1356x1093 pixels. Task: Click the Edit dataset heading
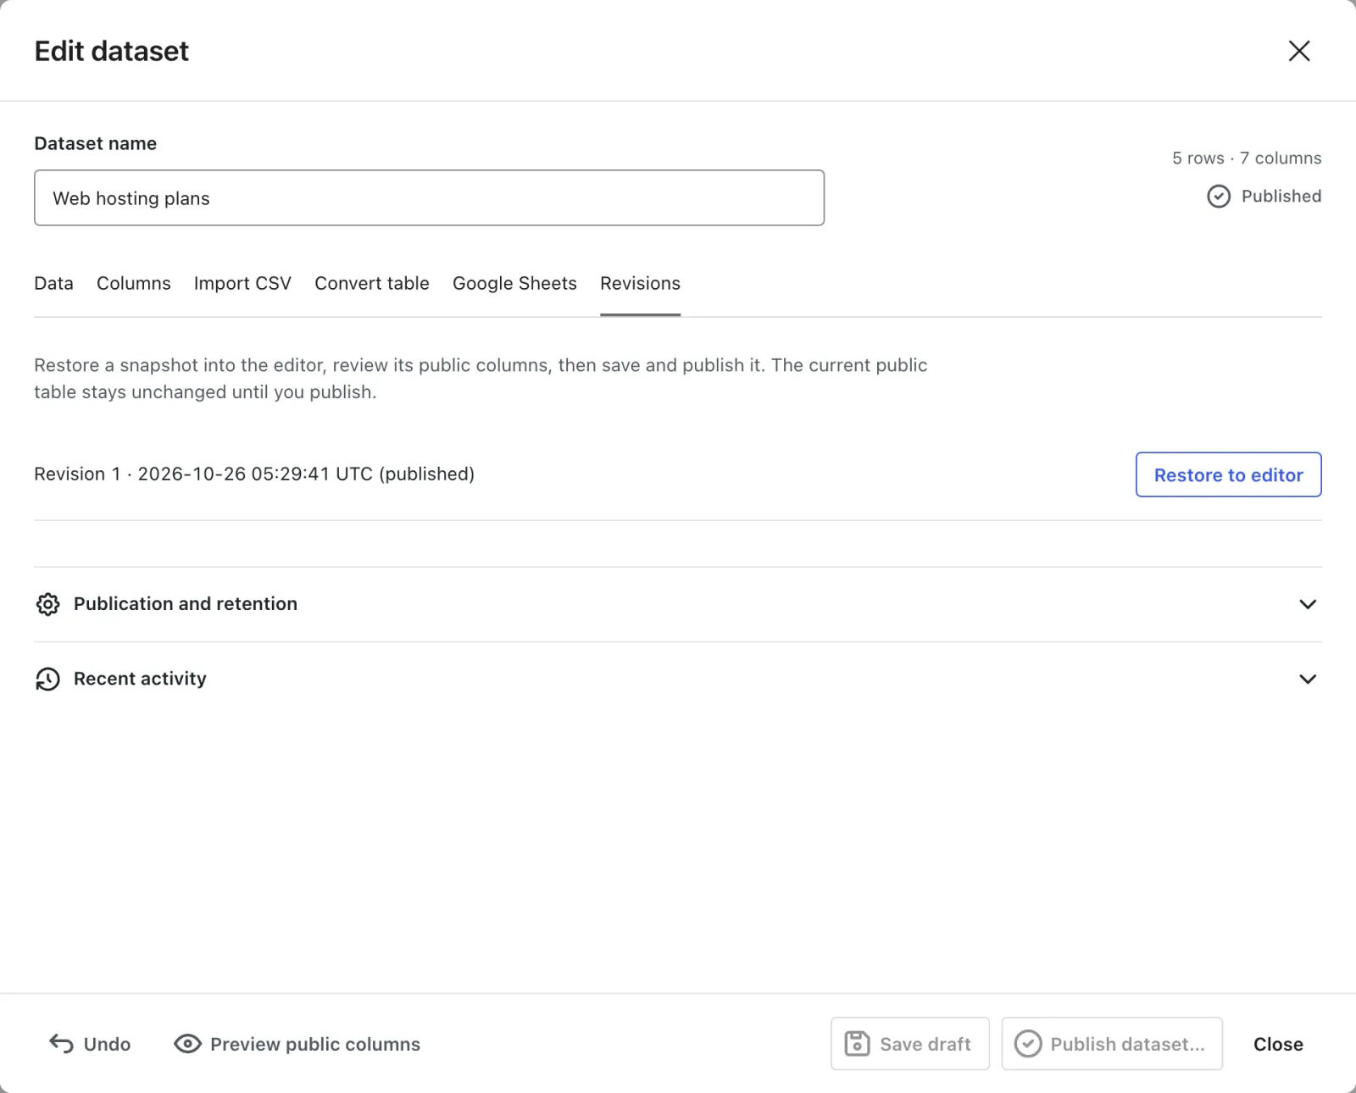pos(112,51)
